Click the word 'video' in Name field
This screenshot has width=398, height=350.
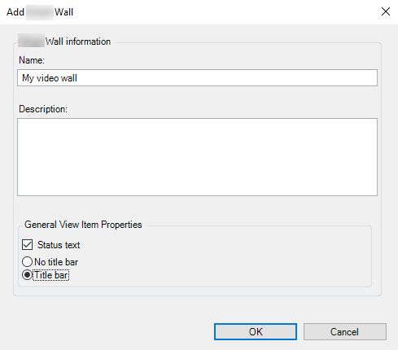point(47,78)
